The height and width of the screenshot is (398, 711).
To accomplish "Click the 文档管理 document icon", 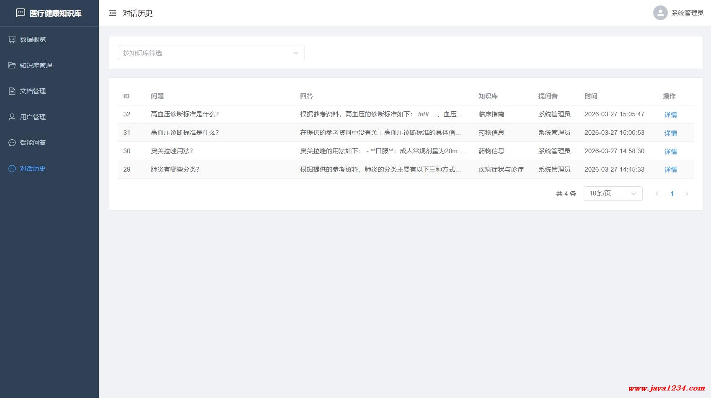I will 12,91.
